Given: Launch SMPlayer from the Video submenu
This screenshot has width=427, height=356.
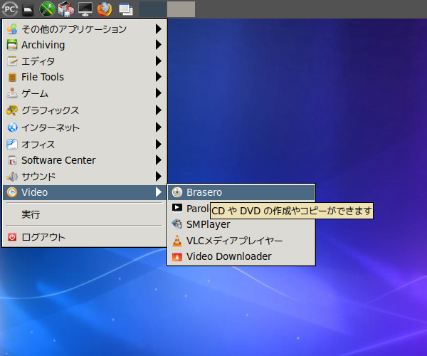Looking at the screenshot, I should tap(241, 224).
